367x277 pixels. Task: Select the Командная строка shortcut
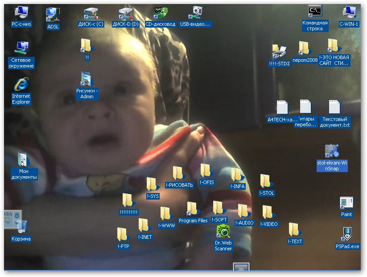click(315, 12)
